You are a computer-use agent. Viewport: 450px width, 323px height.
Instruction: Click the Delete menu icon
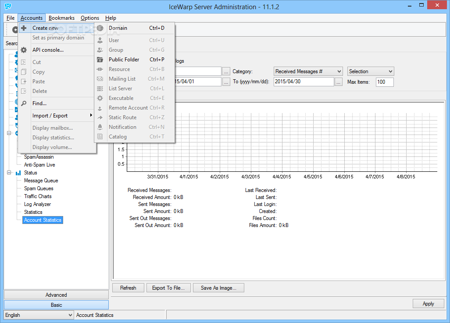[x=24, y=91]
